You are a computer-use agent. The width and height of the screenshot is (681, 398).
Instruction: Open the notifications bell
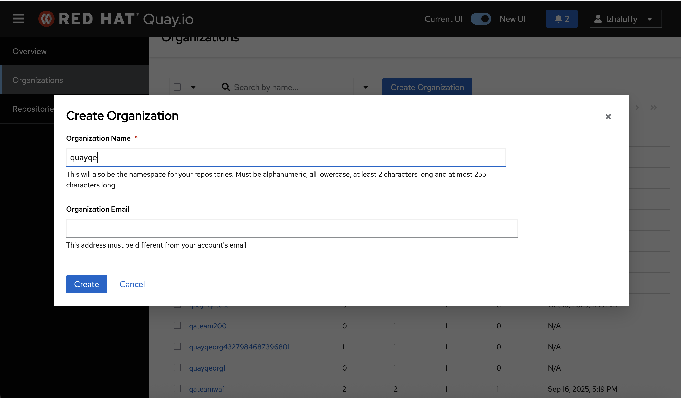[561, 19]
